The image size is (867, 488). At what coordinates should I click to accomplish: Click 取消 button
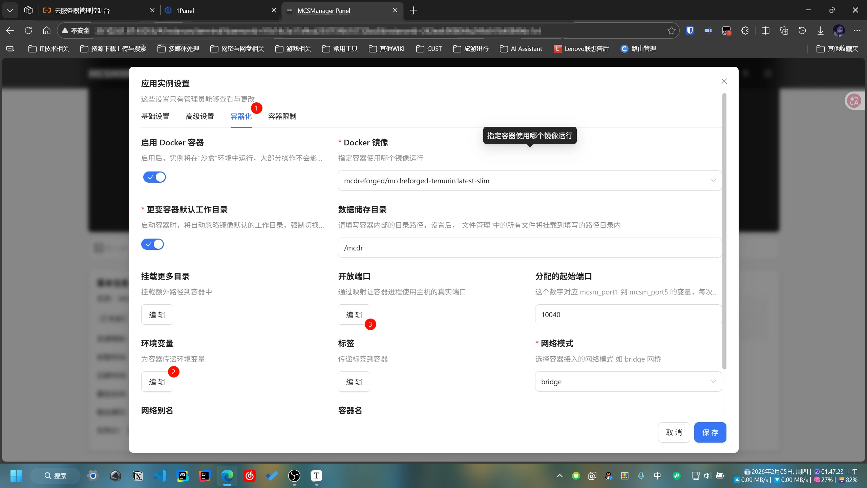click(x=674, y=432)
